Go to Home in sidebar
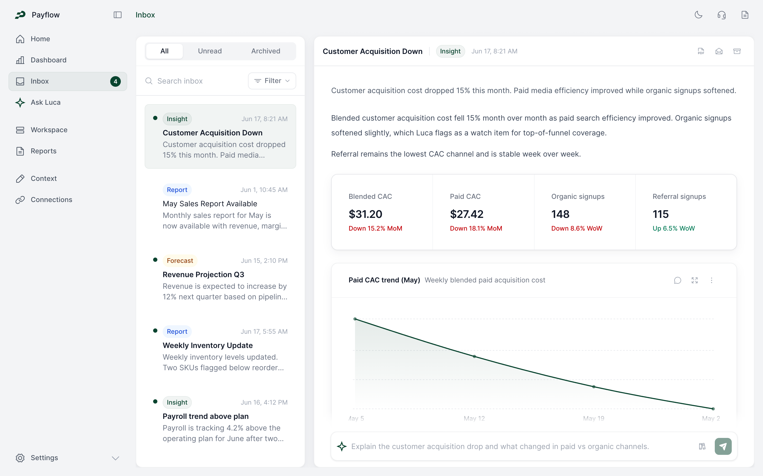The height and width of the screenshot is (476, 763). pyautogui.click(x=68, y=39)
